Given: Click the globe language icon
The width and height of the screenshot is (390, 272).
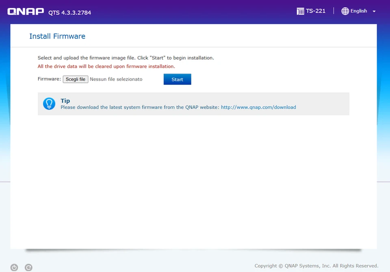Looking at the screenshot, I should 345,11.
